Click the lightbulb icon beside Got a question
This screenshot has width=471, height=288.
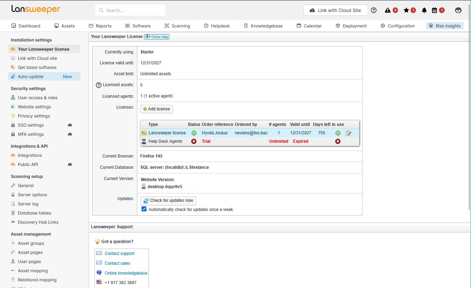click(97, 242)
